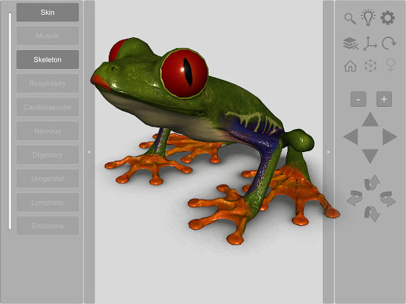The height and width of the screenshot is (304, 406).
Task: Reset view with the home icon
Action: click(350, 66)
